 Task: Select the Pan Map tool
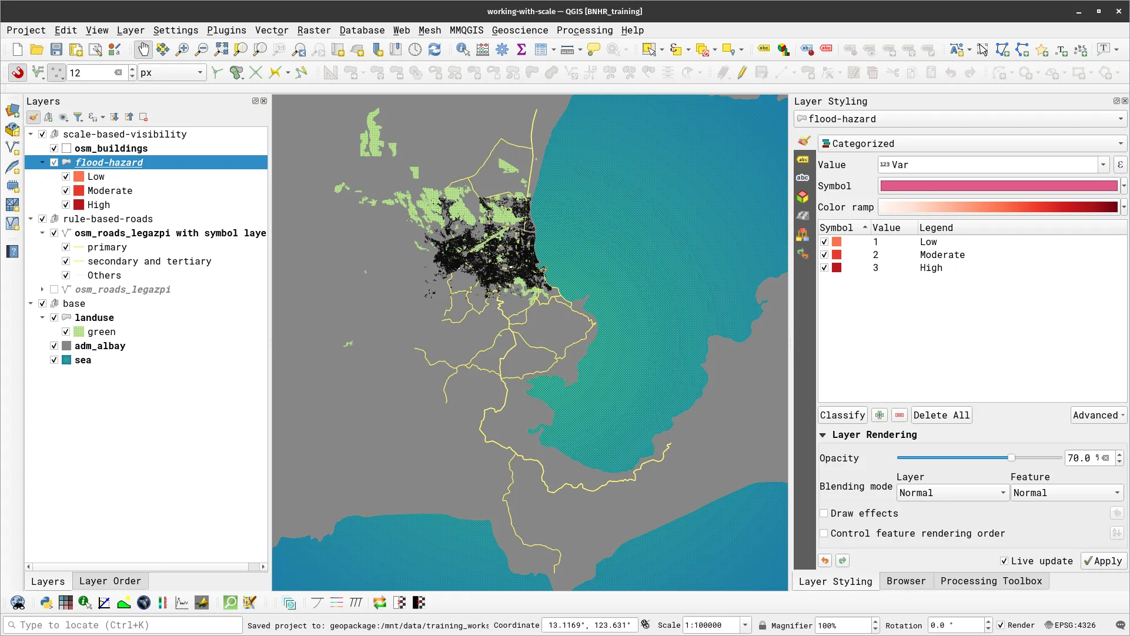(143, 49)
